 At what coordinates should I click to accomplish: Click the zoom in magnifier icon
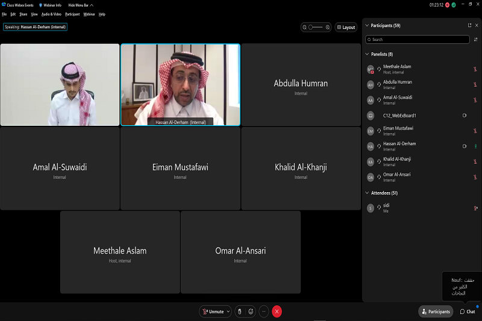[x=328, y=27]
